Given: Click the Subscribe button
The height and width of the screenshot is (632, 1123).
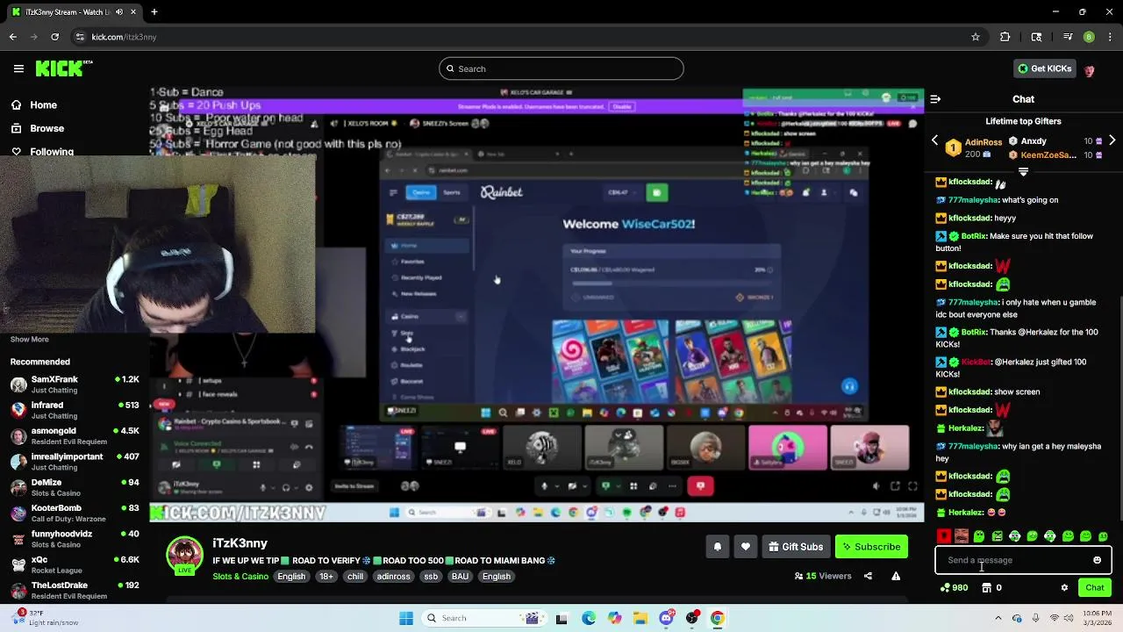Looking at the screenshot, I should 871,547.
